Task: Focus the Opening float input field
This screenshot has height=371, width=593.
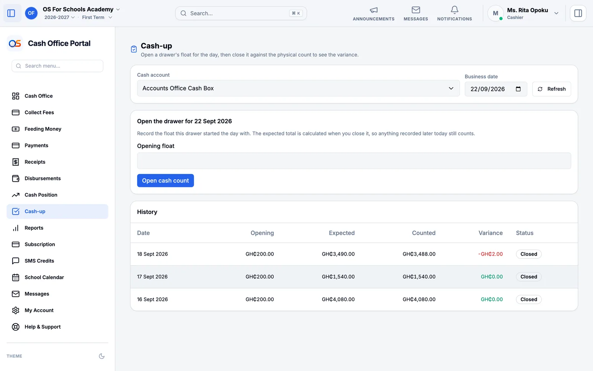Action: (x=354, y=161)
